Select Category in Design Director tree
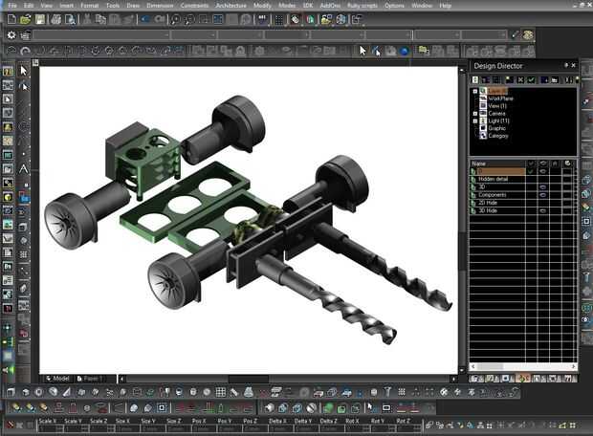The image size is (593, 436). coord(498,136)
